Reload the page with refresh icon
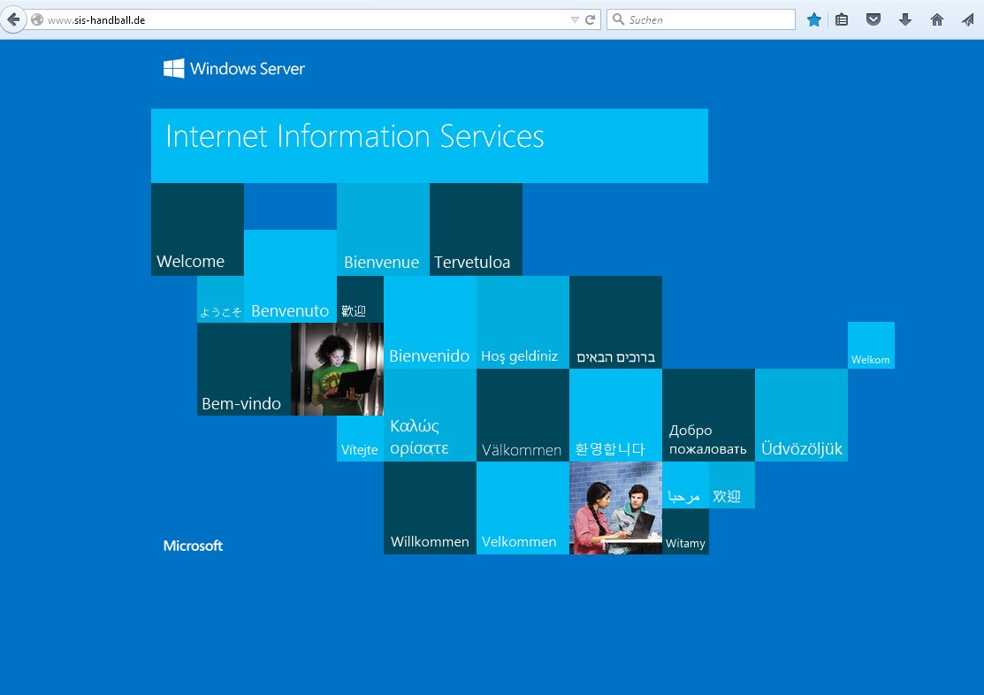 (591, 19)
